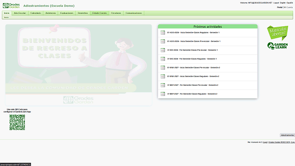Go to the Asistencia tab

51,13
